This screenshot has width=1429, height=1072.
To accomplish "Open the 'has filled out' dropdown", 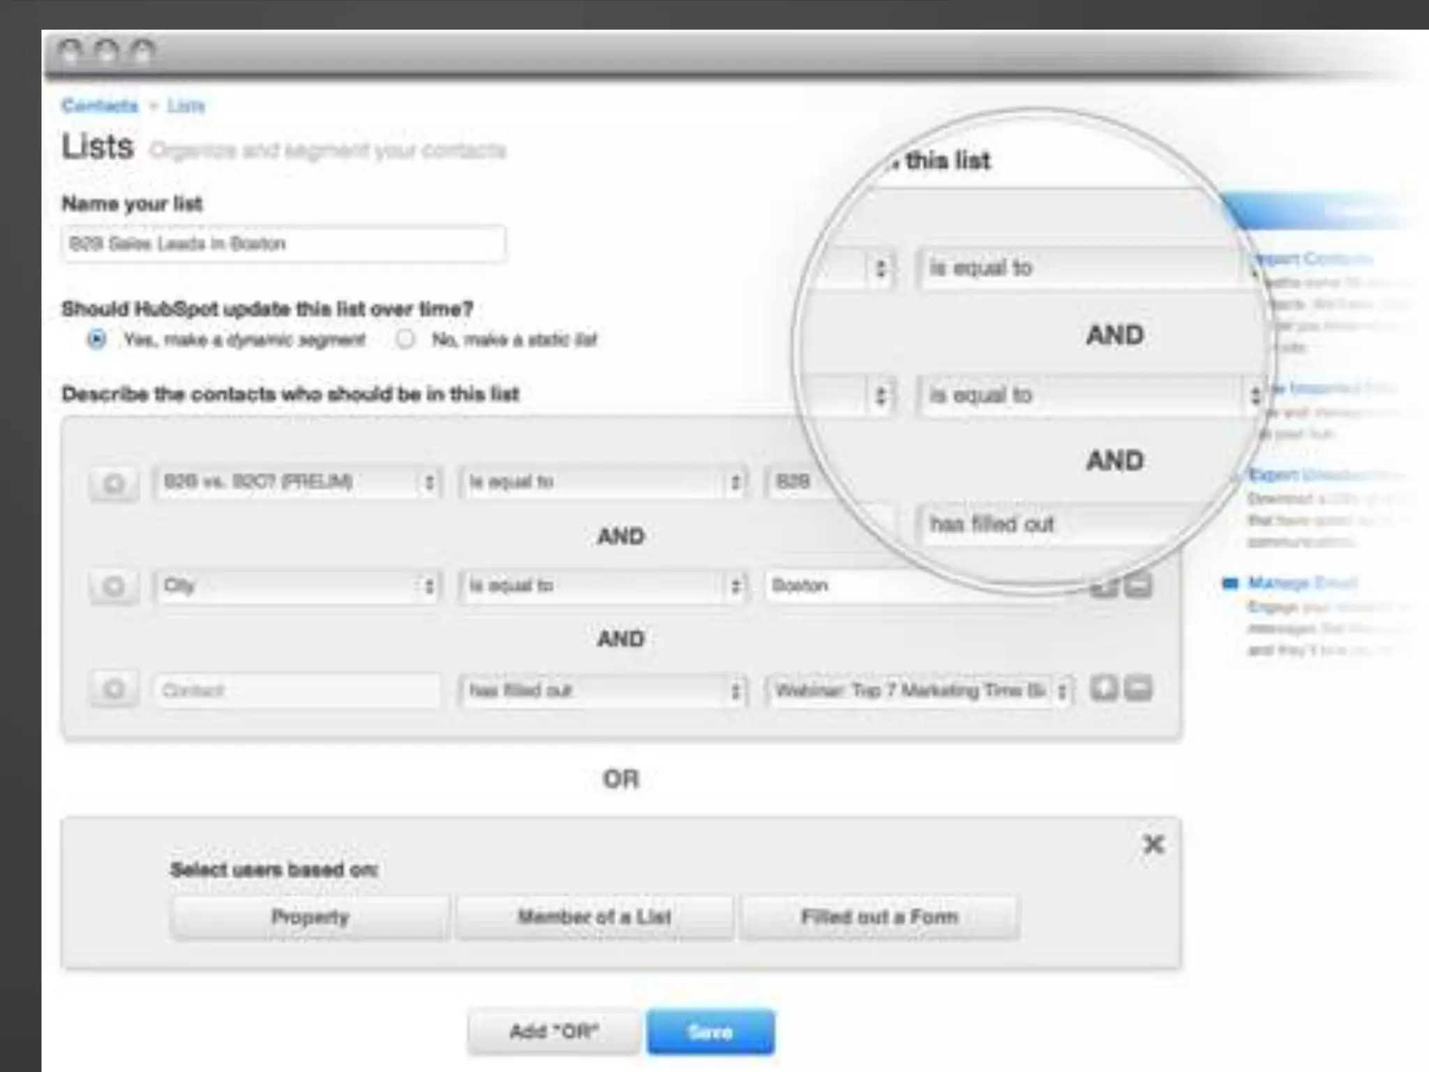I will click(603, 690).
